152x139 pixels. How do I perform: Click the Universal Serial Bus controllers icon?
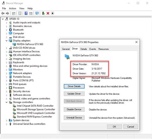tap(10, 124)
